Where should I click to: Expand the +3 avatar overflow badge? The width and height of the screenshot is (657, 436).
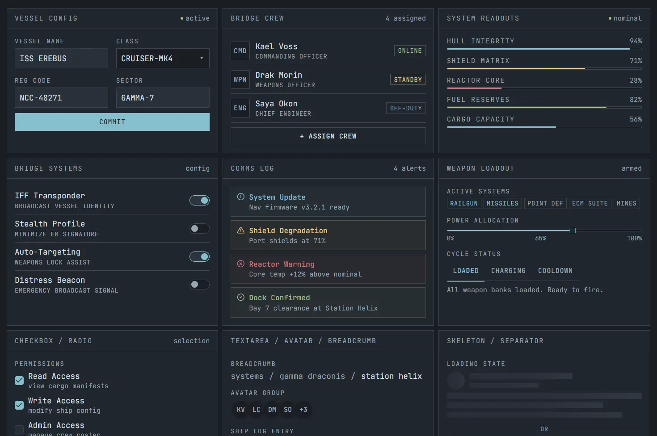point(303,409)
